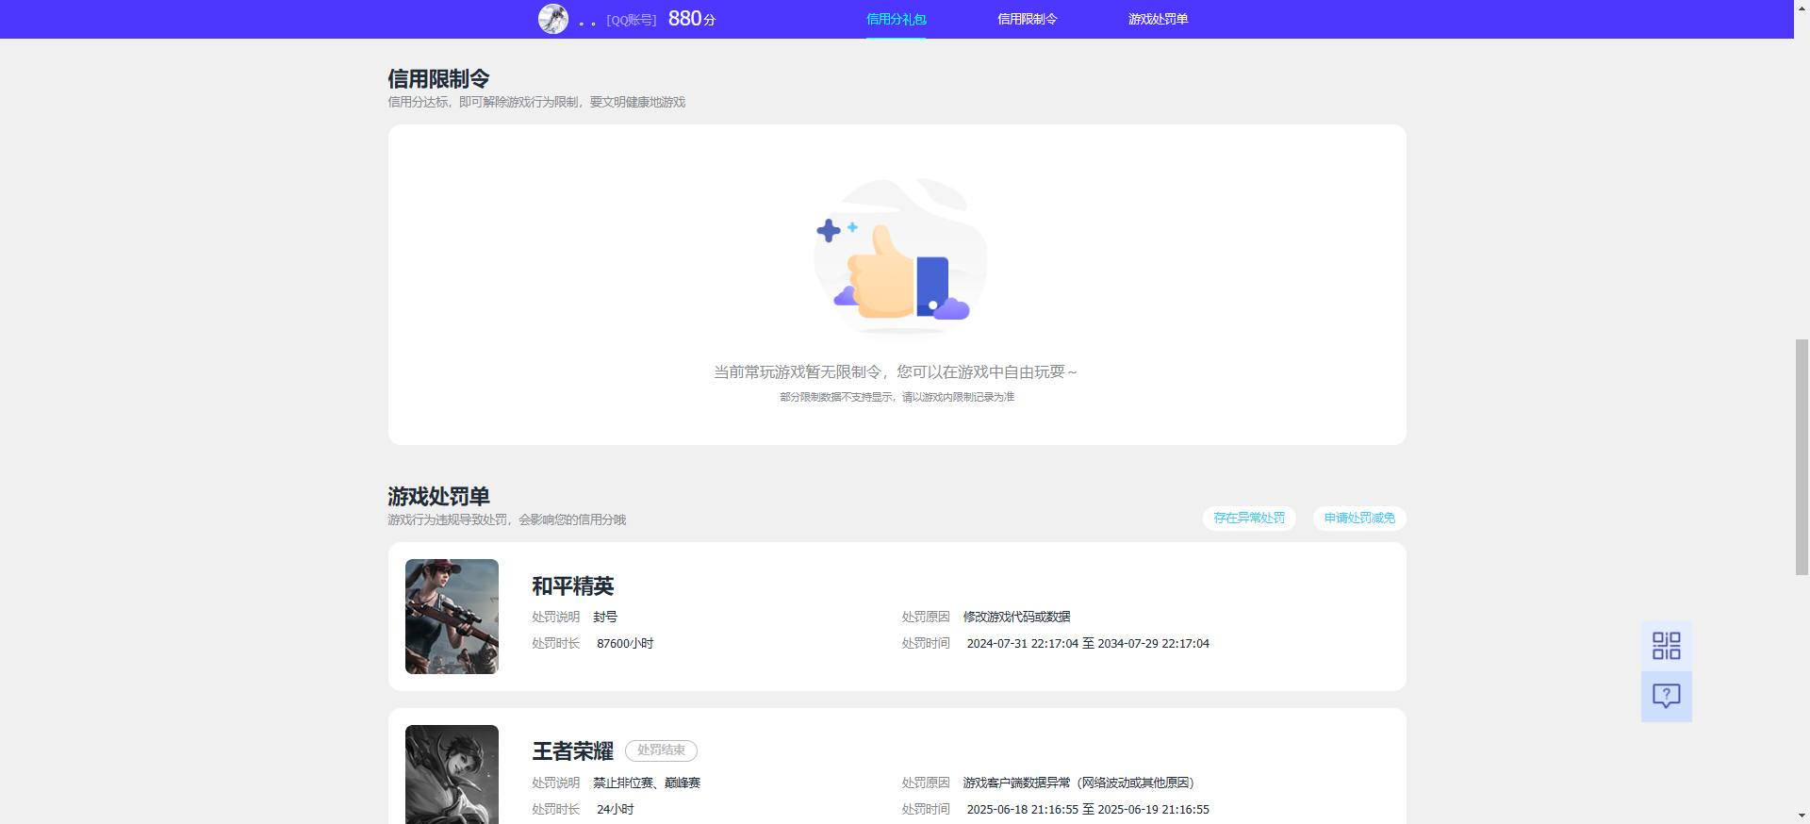1810x824 pixels.
Task: Click 修改游戏代码或数据 reason text
Action: pos(1016,617)
